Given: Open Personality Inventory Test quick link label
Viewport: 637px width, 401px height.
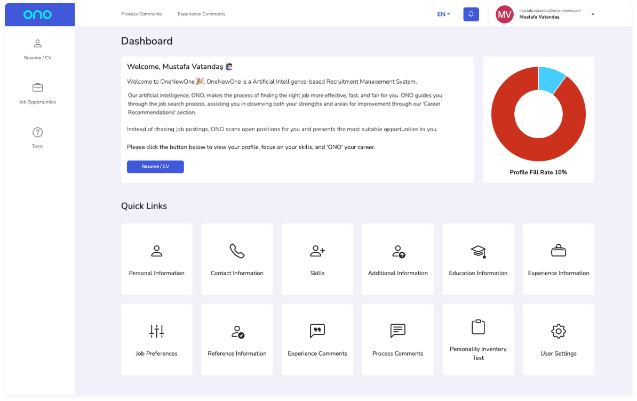Looking at the screenshot, I should pyautogui.click(x=478, y=354).
